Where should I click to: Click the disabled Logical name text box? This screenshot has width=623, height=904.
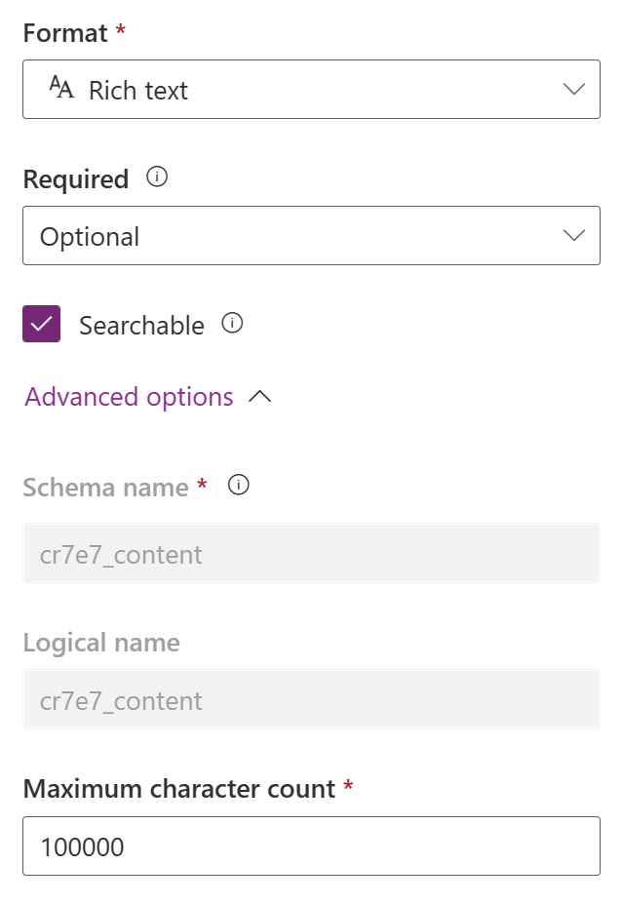(x=311, y=700)
